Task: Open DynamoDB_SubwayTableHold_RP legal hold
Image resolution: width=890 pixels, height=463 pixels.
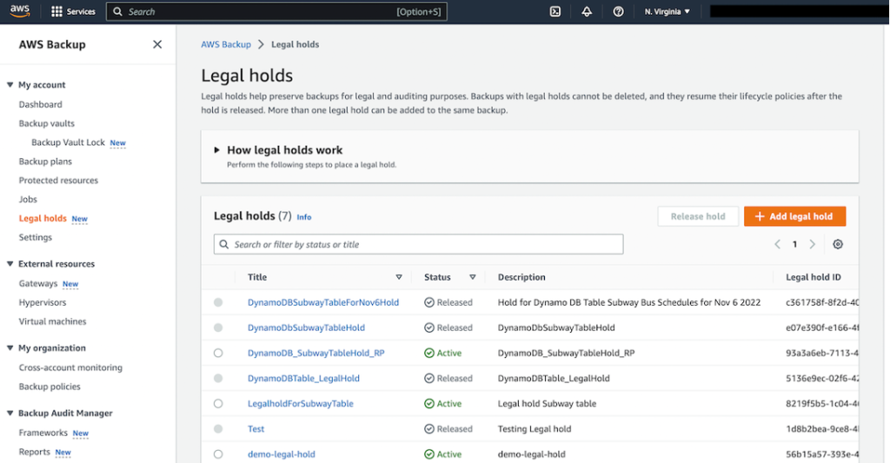Action: 316,353
